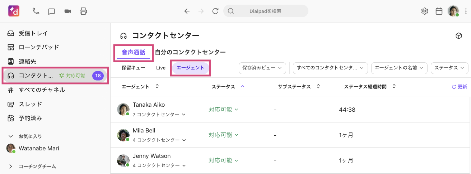Click the reload refresh arrow icon

(215, 11)
